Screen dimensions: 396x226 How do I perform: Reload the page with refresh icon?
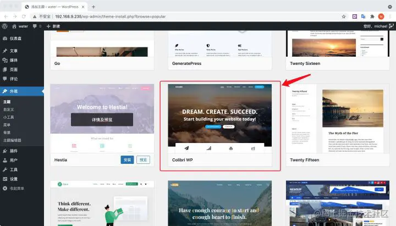tap(24, 16)
